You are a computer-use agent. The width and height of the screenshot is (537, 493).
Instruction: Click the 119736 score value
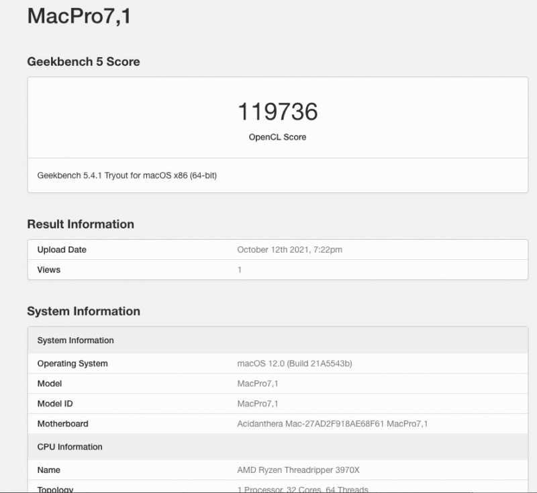coord(278,111)
